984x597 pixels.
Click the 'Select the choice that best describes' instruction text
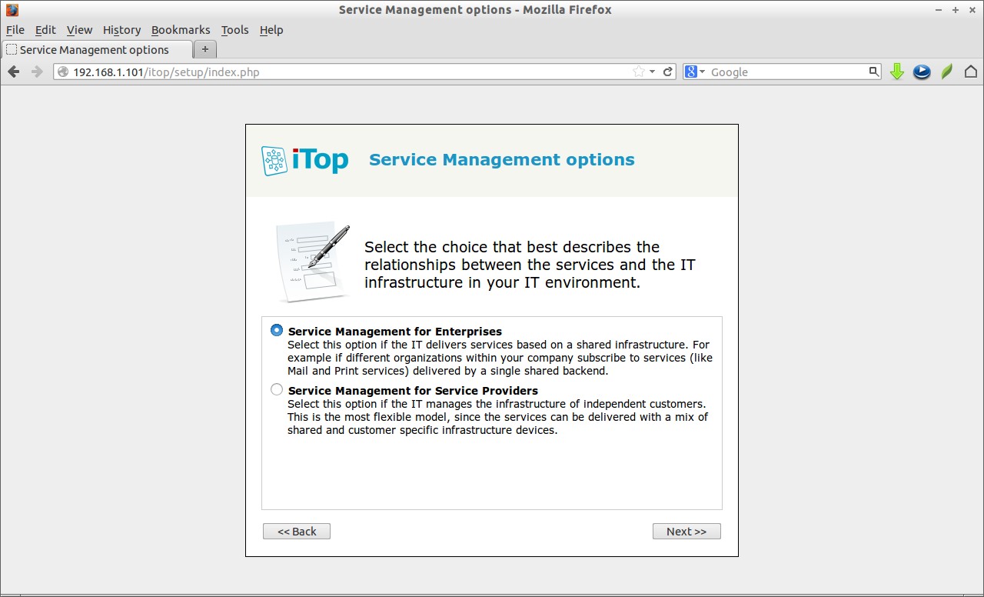point(530,265)
